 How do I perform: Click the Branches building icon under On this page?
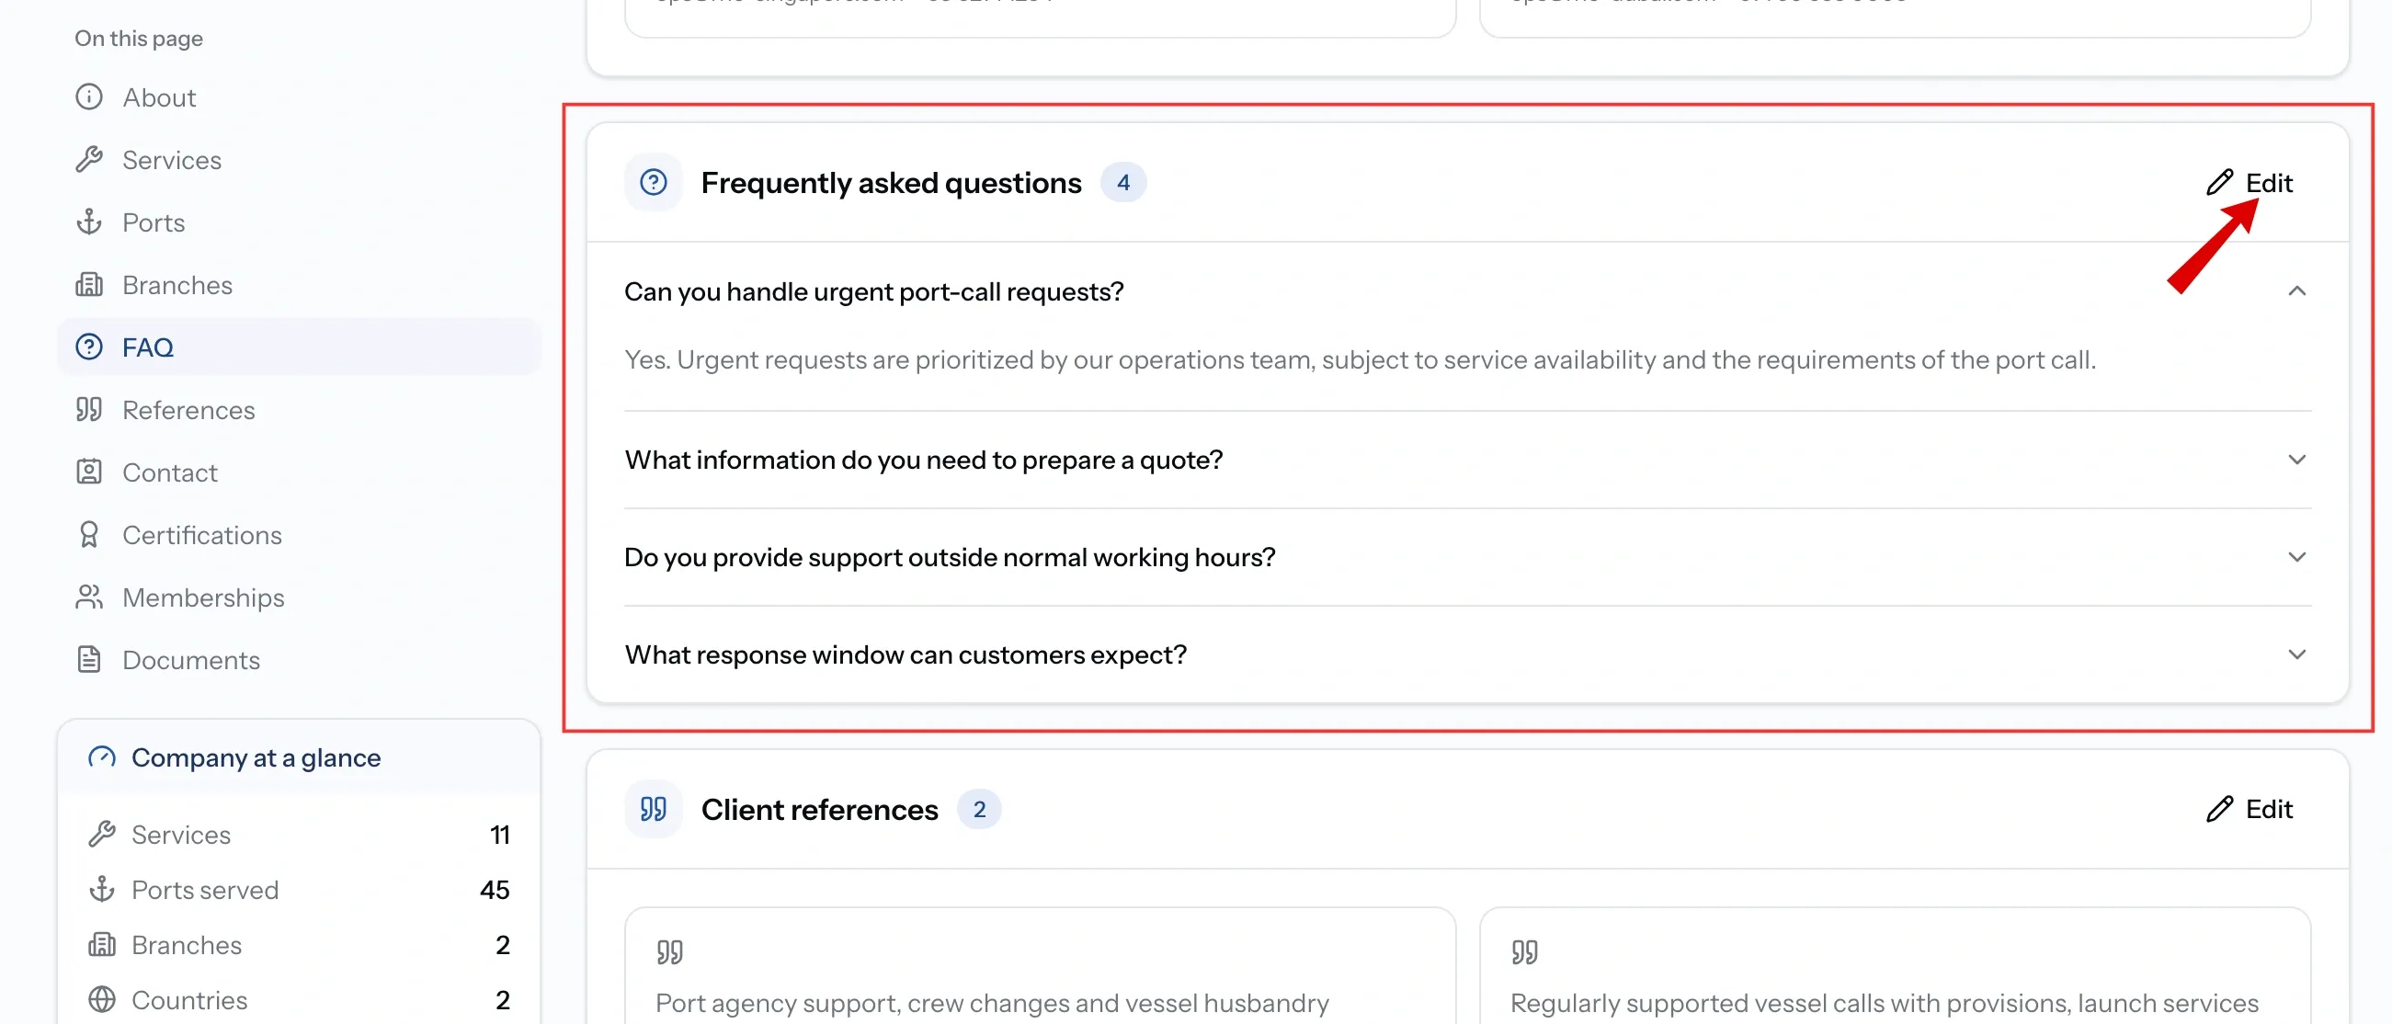tap(89, 284)
